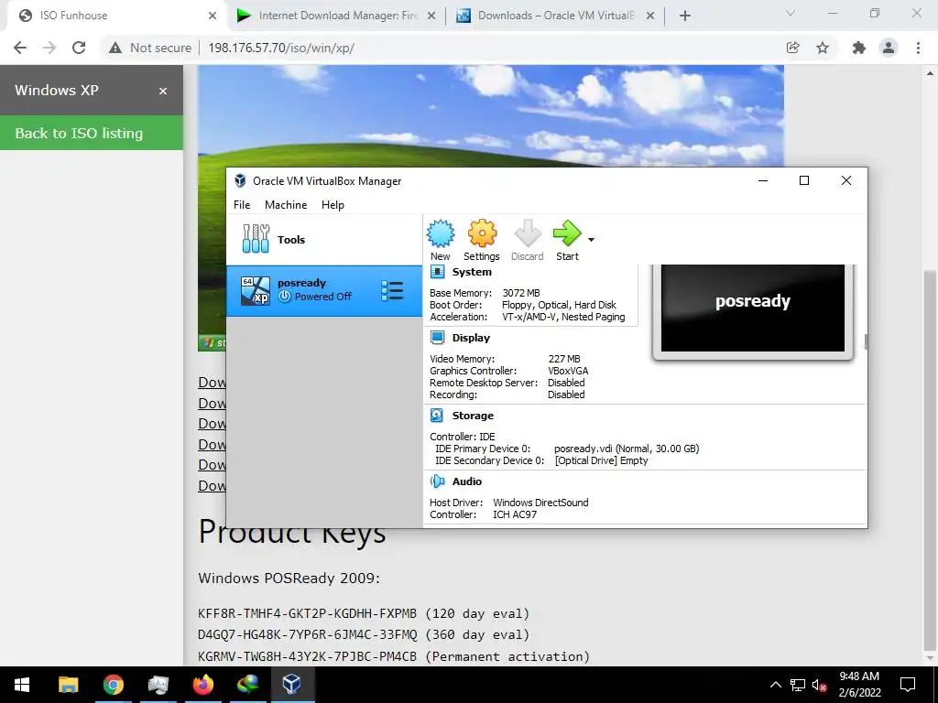Image resolution: width=938 pixels, height=703 pixels.
Task: Click Optical Drive Empty entry
Action: (x=601, y=460)
